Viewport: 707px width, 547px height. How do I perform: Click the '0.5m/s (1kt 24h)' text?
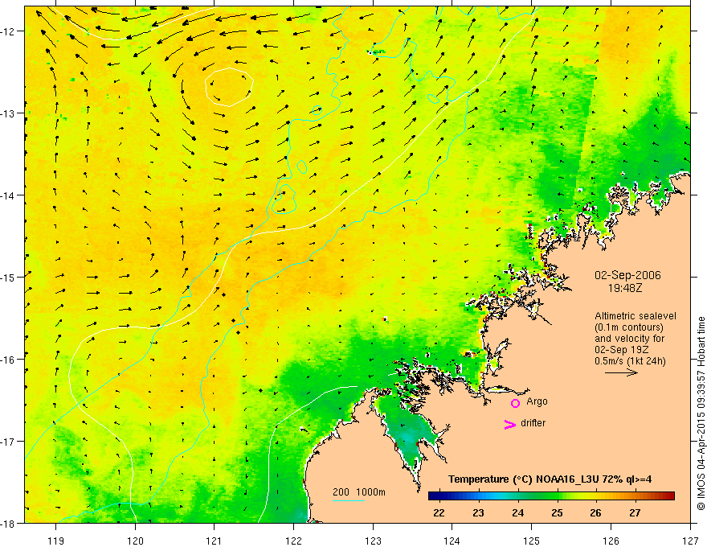click(630, 361)
